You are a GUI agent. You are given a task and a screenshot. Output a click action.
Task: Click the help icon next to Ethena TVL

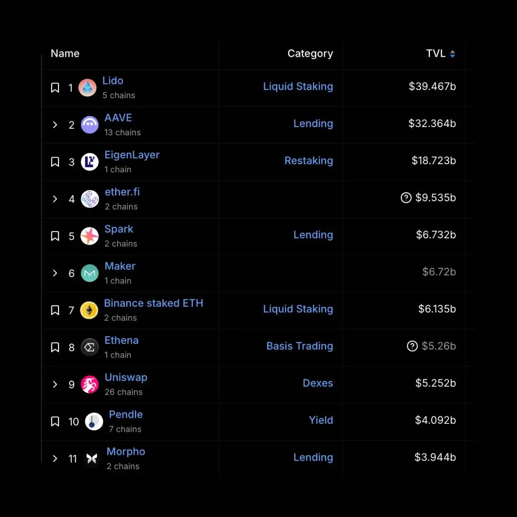412,346
